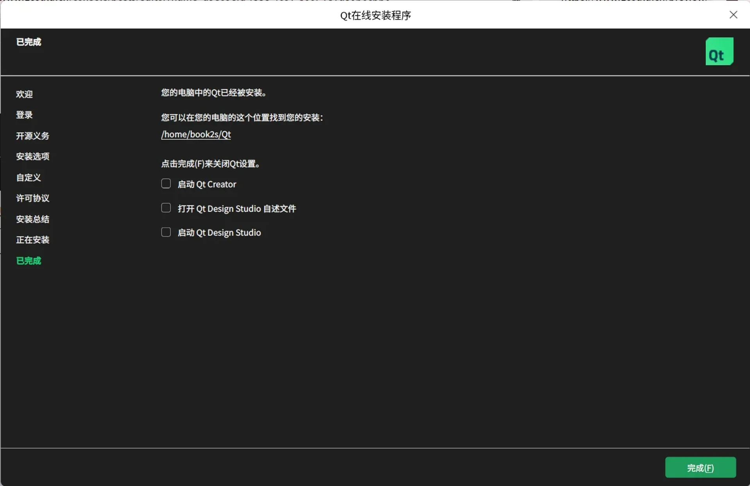Select the 安装总结 sidebar entry

coord(32,219)
